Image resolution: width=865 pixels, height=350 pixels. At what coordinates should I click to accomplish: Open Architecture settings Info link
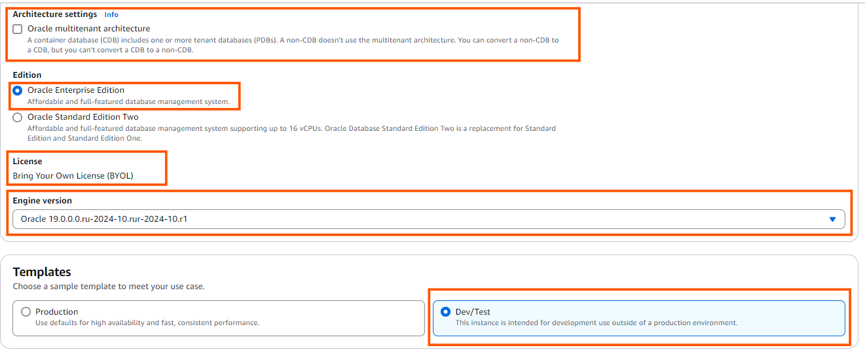(111, 14)
